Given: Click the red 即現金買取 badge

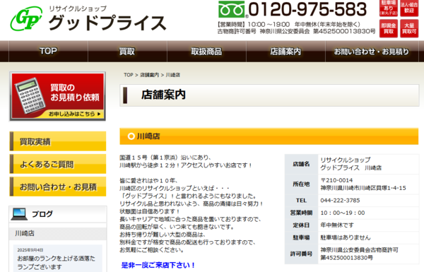Looking at the screenshot, I should point(388,28).
